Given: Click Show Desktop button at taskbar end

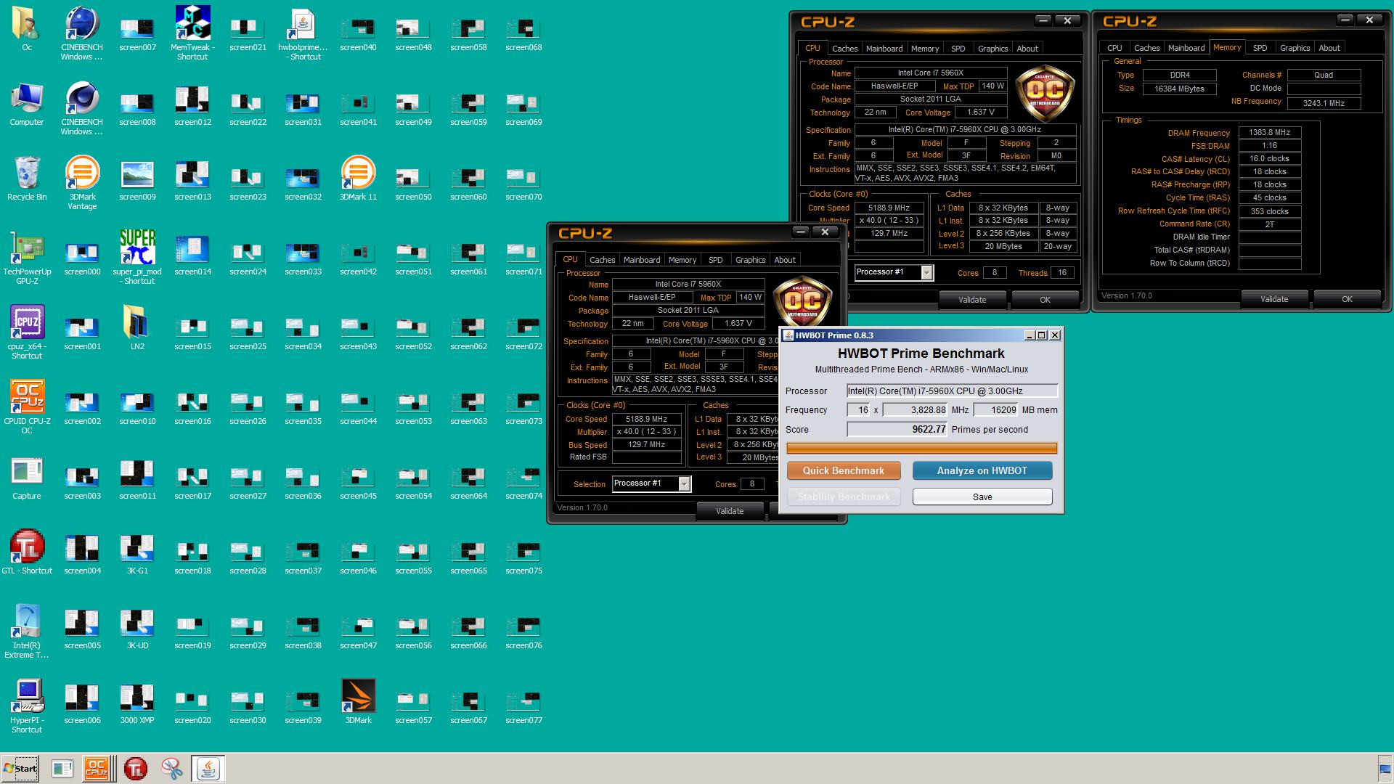Looking at the screenshot, I should point(1385,769).
